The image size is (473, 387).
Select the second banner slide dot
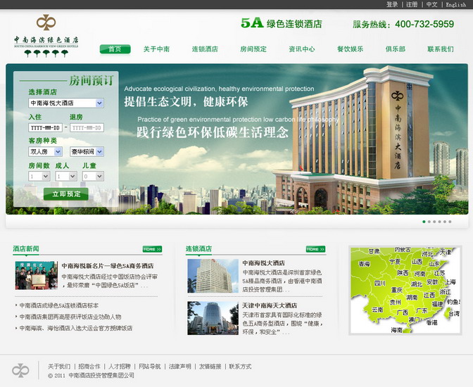[429, 222]
